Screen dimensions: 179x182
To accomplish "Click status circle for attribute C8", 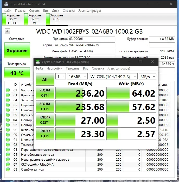I will click(x=8, y=169).
